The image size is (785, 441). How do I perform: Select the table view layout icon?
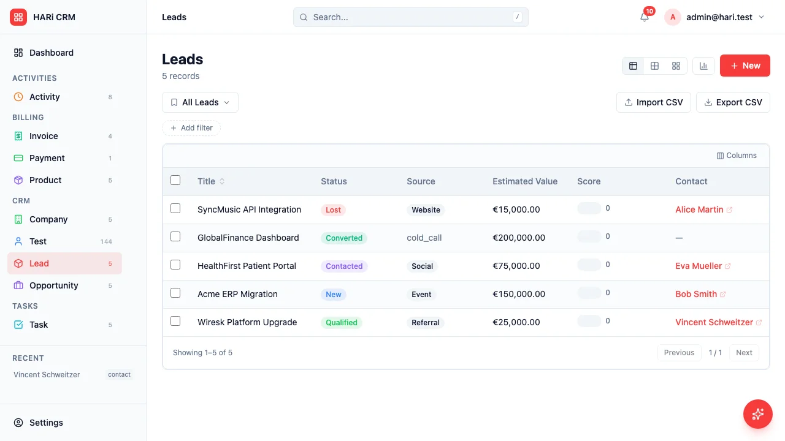[x=633, y=66]
